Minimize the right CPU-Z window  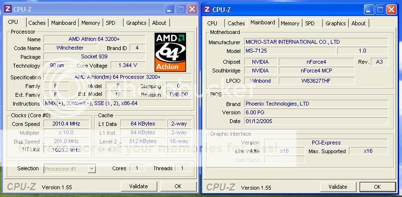pyautogui.click(x=369, y=10)
